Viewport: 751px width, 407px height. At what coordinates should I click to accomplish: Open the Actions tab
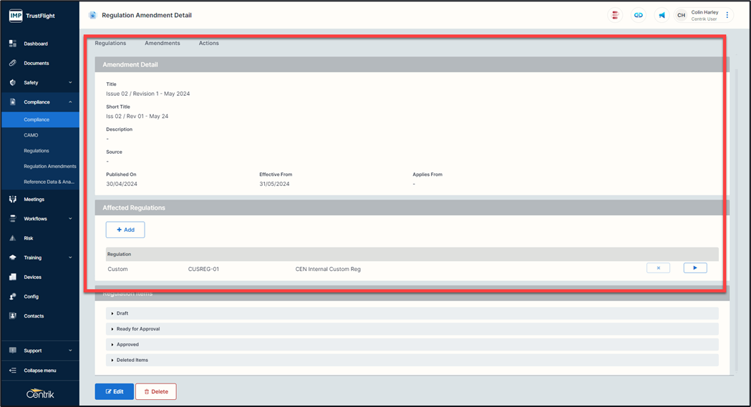pos(209,43)
